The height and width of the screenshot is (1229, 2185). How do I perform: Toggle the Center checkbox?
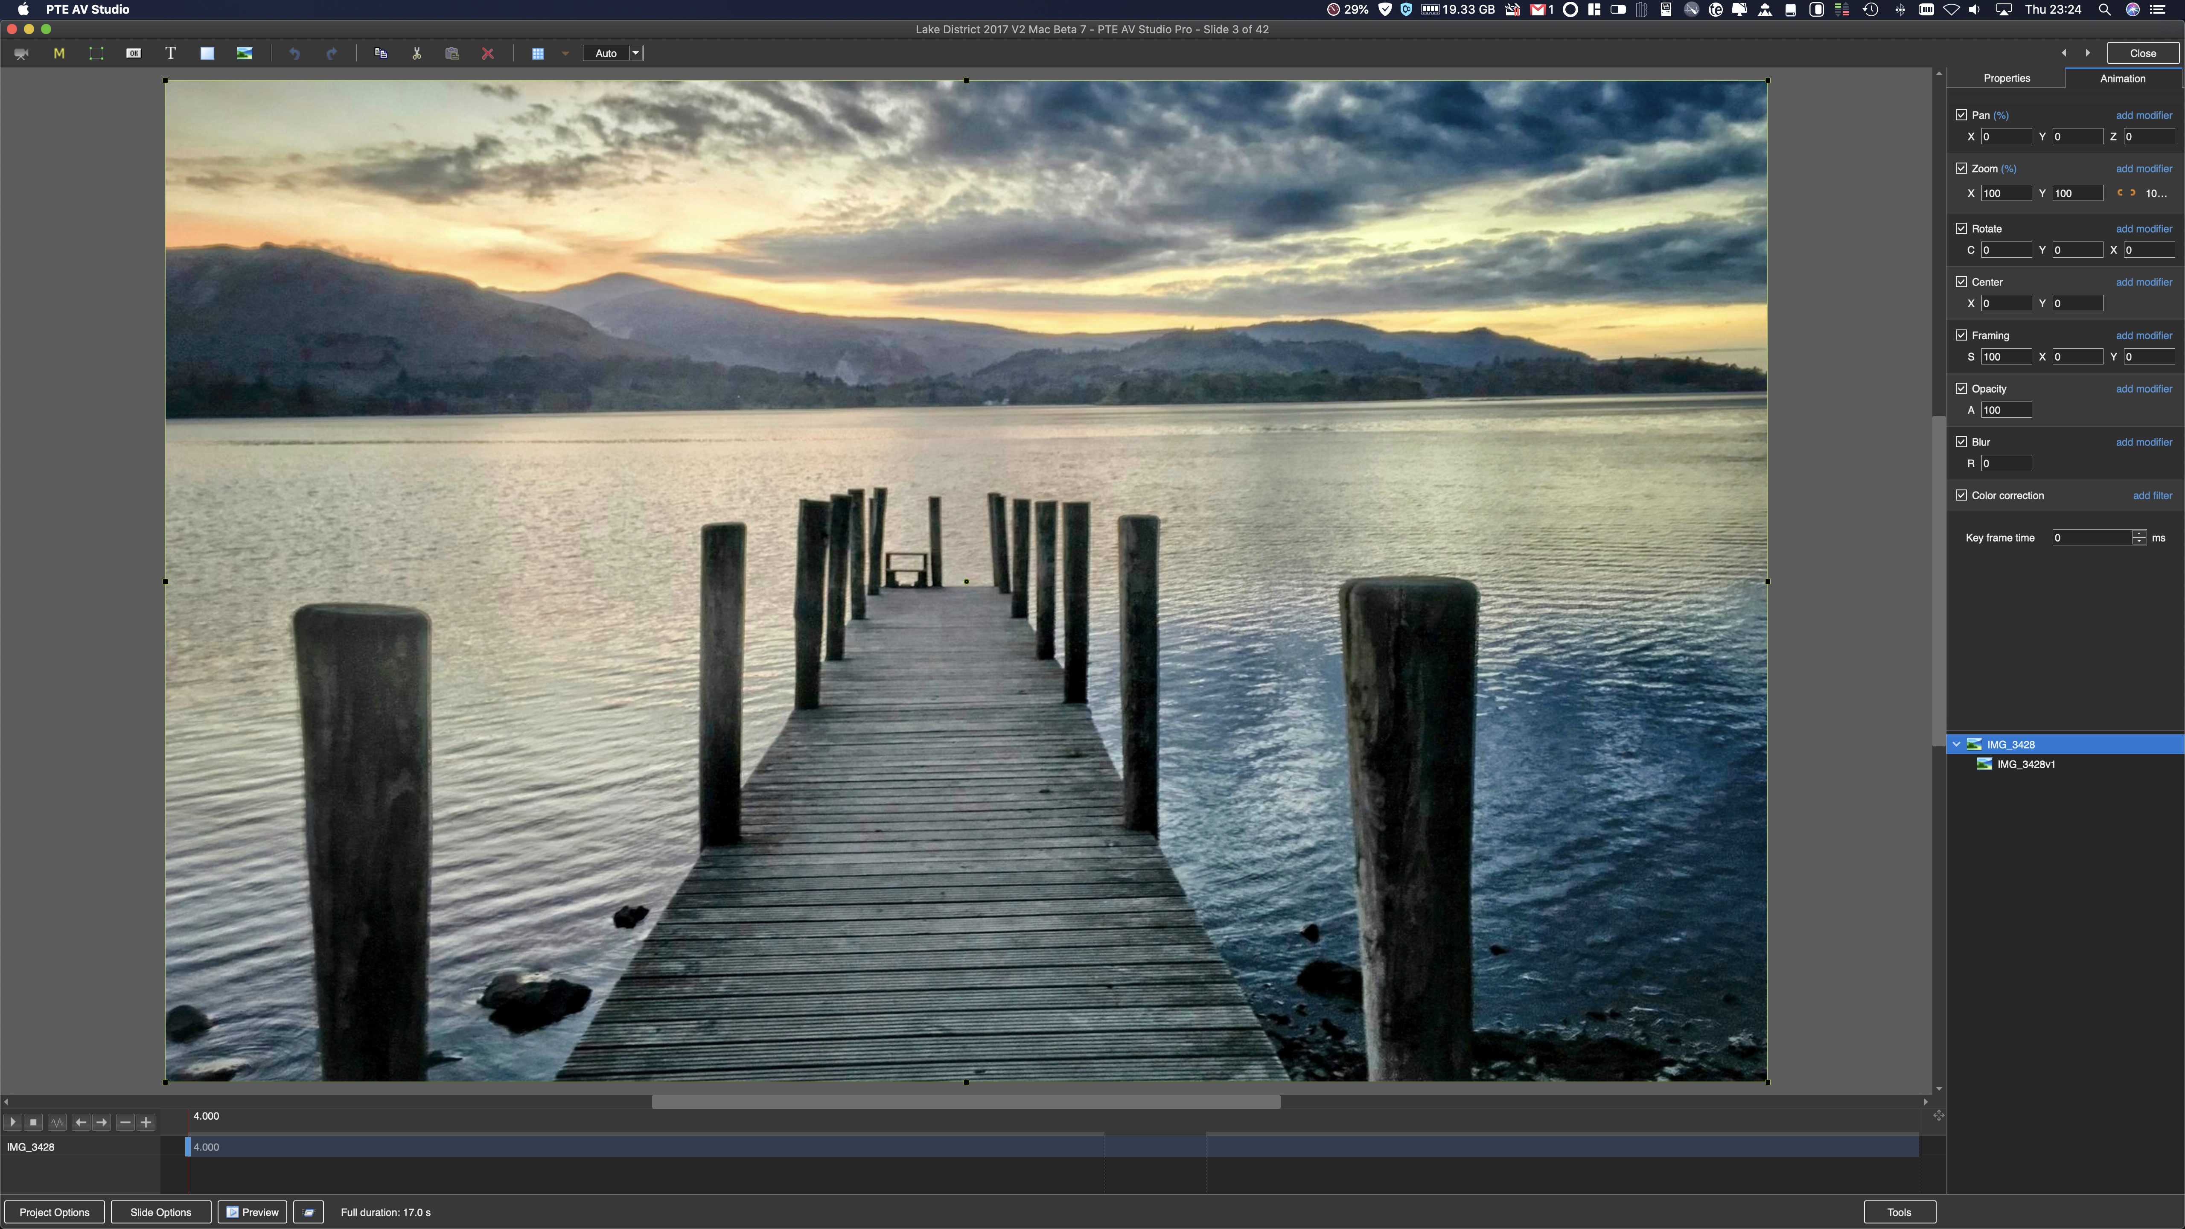[x=1961, y=282]
